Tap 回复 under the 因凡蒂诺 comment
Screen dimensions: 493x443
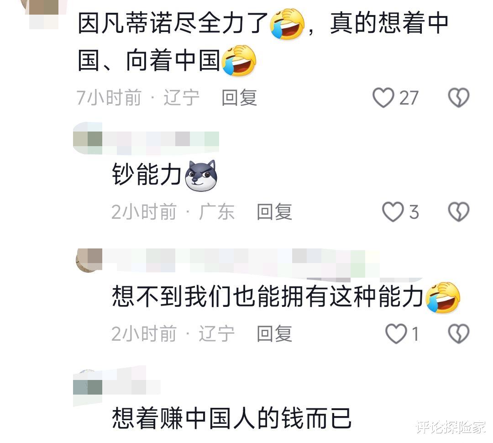(239, 98)
